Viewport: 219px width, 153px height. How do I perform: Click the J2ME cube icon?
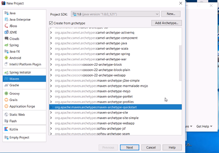(7, 32)
